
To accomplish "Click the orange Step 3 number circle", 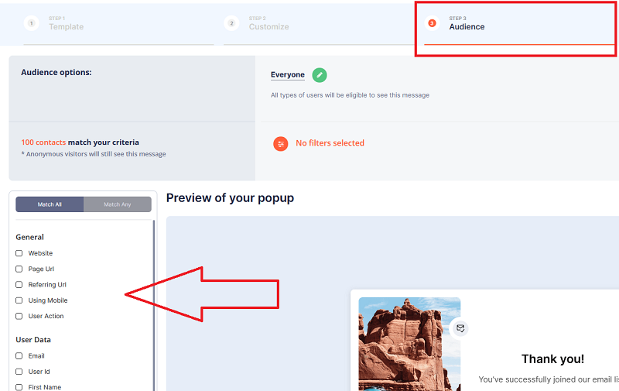I will 432,23.
